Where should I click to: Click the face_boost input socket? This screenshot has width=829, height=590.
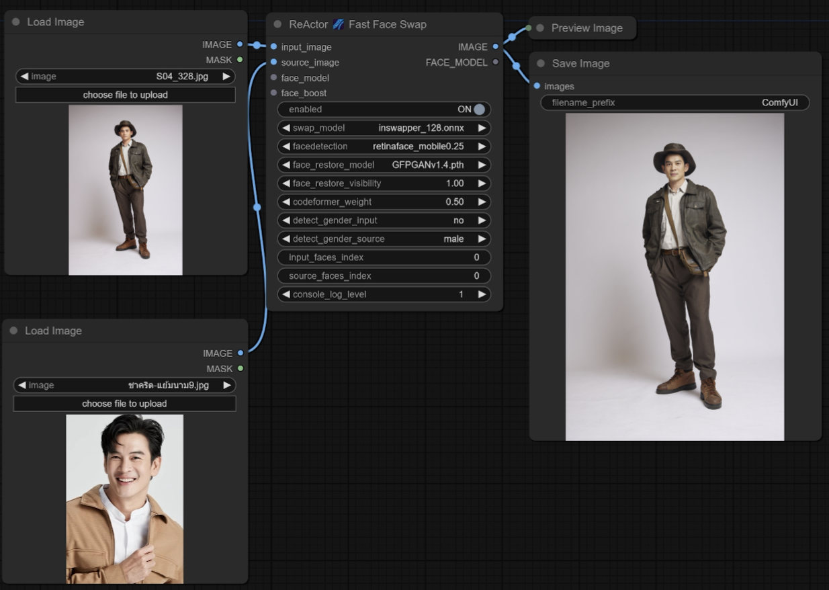273,93
